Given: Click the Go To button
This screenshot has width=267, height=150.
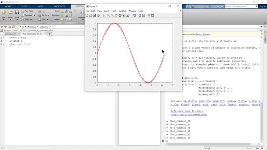Looking at the screenshot, I should point(43,15).
